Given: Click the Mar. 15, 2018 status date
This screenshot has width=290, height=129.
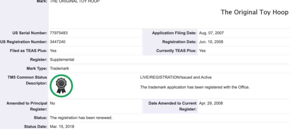Looking at the screenshot, I should [x=62, y=127].
